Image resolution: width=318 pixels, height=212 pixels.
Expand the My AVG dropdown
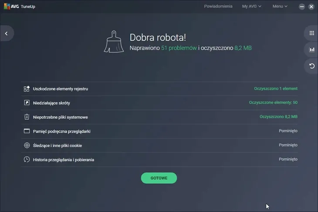(251, 6)
